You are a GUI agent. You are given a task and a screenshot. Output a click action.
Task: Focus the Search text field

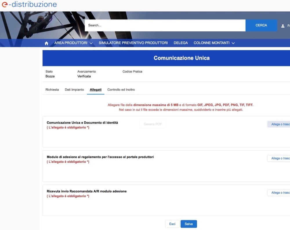point(165,25)
